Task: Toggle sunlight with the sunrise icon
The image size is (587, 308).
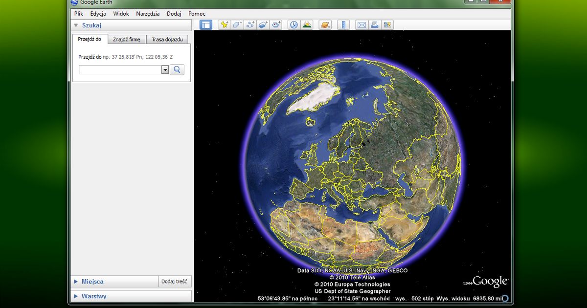Action: tap(306, 24)
